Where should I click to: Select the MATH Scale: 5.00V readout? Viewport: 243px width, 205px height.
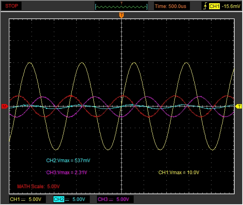[38, 186]
